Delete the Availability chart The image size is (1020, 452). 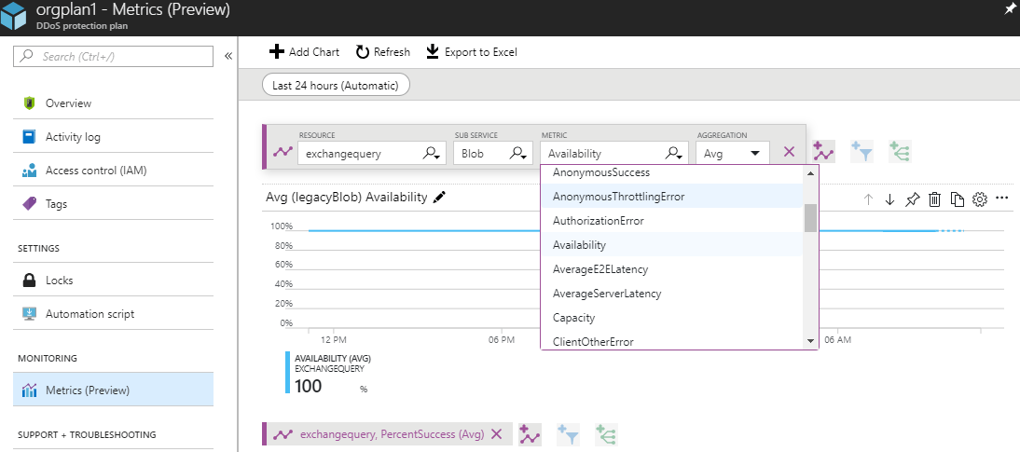click(935, 199)
